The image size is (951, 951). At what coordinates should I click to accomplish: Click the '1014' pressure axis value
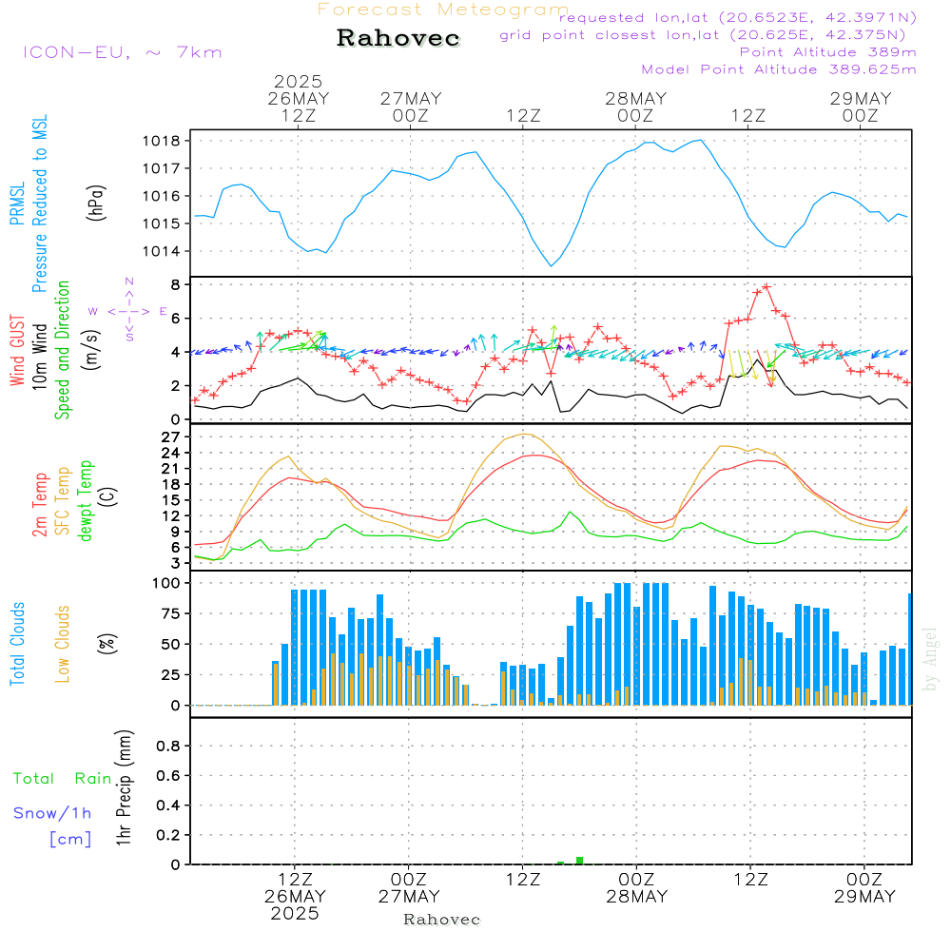(162, 251)
